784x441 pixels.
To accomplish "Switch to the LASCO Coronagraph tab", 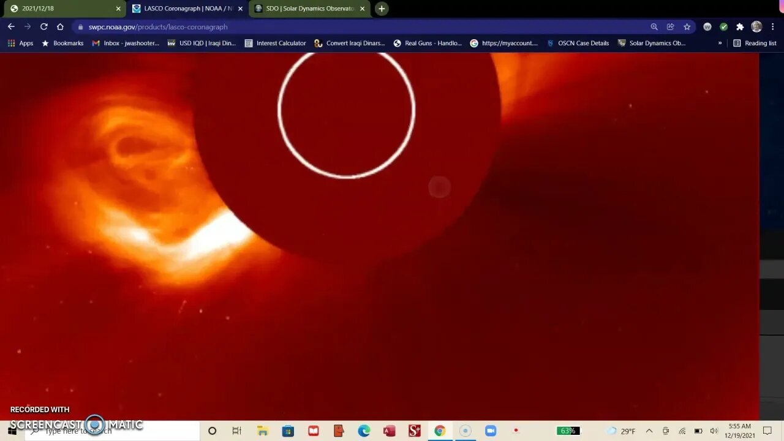I will pyautogui.click(x=187, y=9).
